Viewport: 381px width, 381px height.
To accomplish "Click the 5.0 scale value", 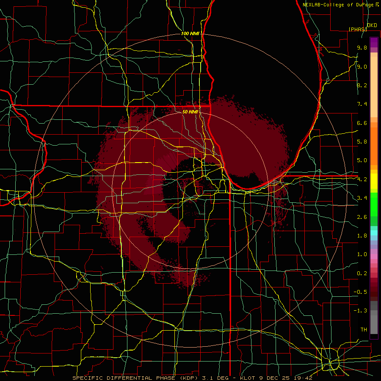I will coord(362,160).
